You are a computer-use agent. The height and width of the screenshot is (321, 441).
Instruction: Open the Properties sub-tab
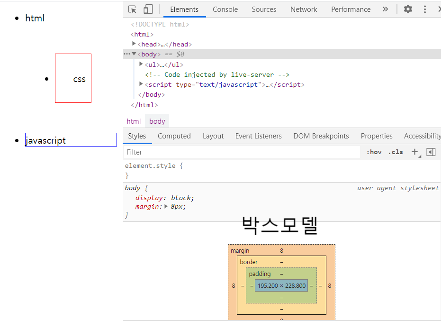pyautogui.click(x=376, y=136)
